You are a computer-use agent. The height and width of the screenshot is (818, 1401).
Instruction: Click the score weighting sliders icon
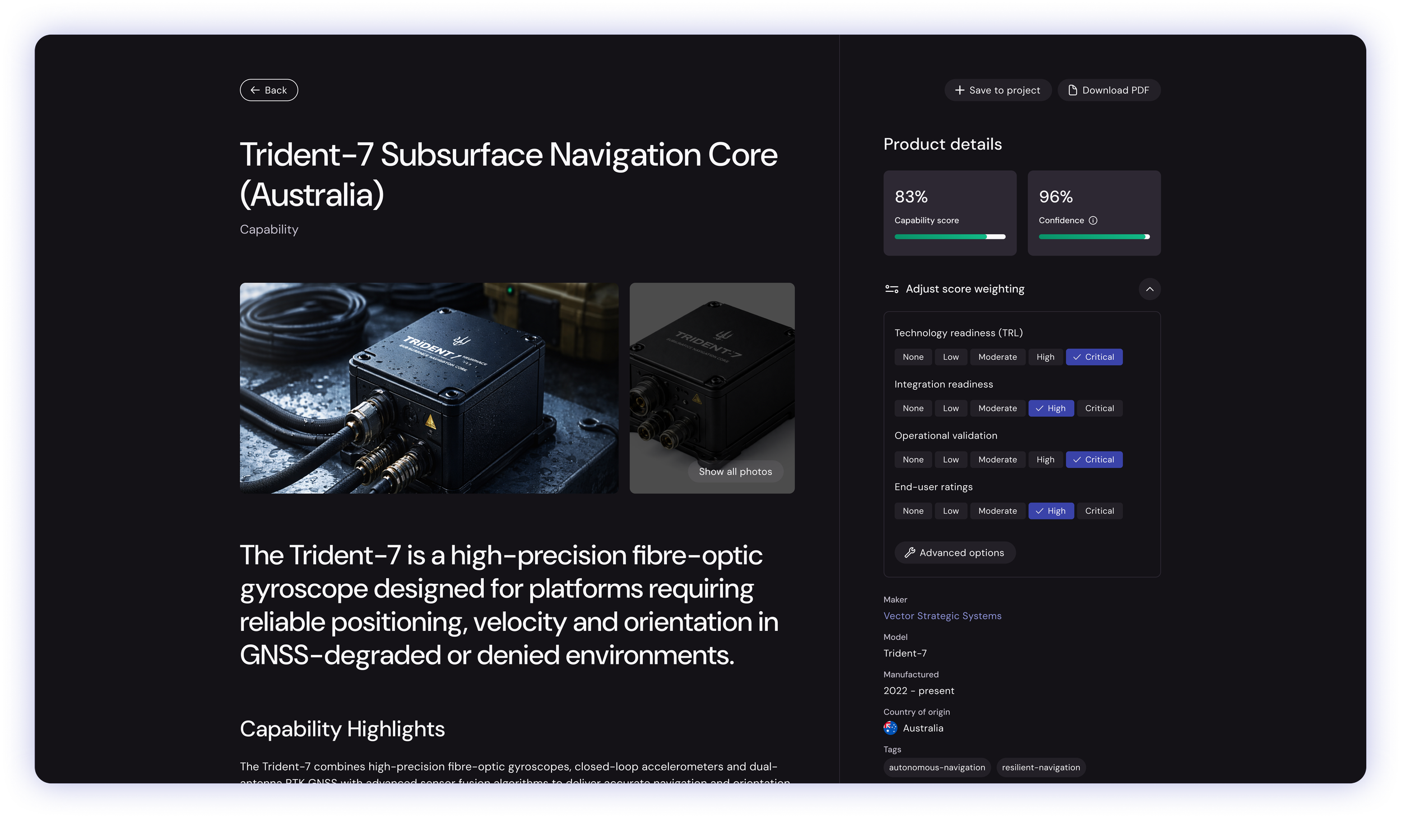click(x=892, y=289)
